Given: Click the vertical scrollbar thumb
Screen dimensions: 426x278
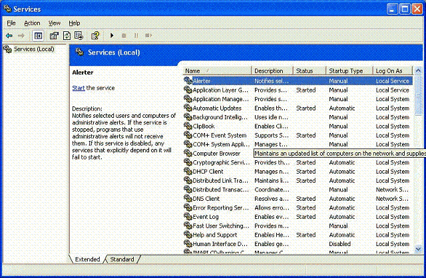Looking at the screenshot, I should click(x=418, y=94).
